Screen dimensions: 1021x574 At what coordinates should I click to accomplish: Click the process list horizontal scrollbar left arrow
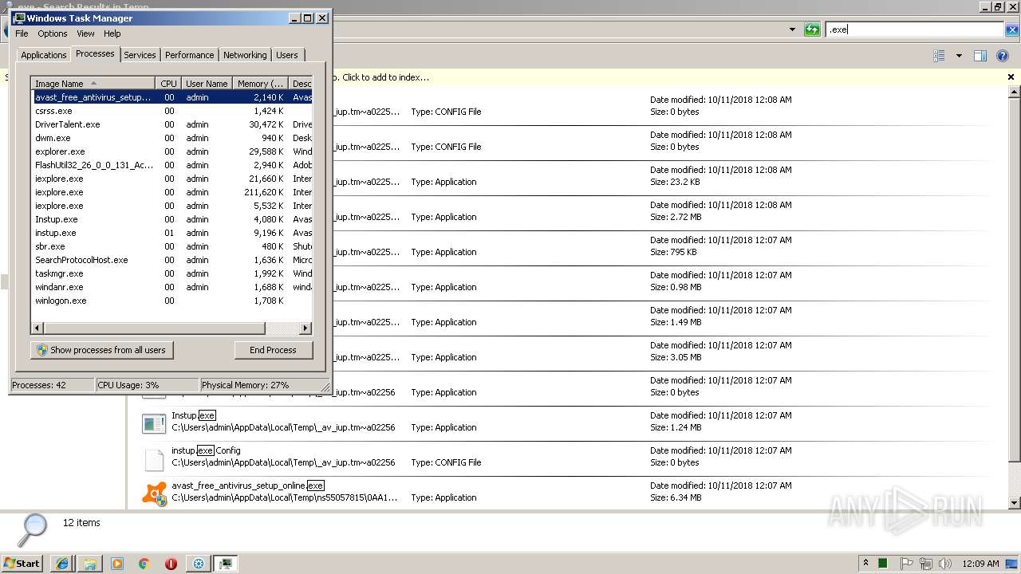pos(37,328)
